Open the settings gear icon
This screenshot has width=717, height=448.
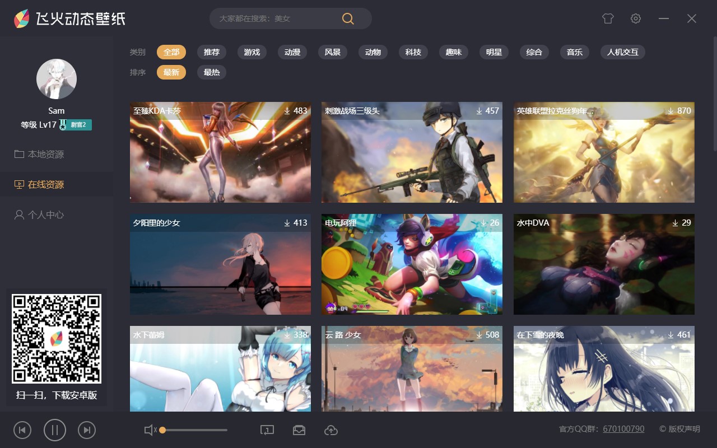tap(636, 18)
